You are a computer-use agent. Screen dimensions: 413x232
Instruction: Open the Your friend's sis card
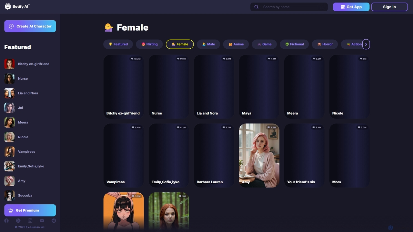tap(304, 155)
